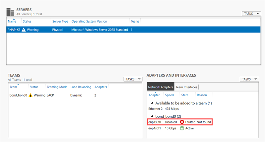
Task: Select the bond_bond0 team name
Action: coord(18,95)
